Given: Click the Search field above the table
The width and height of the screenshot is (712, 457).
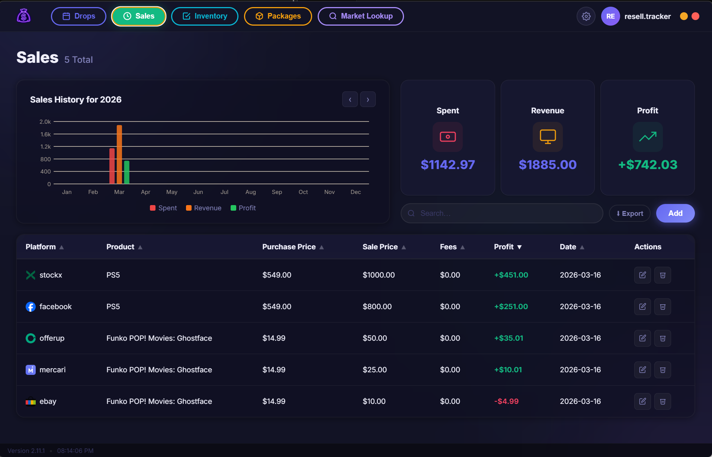Looking at the screenshot, I should [501, 213].
